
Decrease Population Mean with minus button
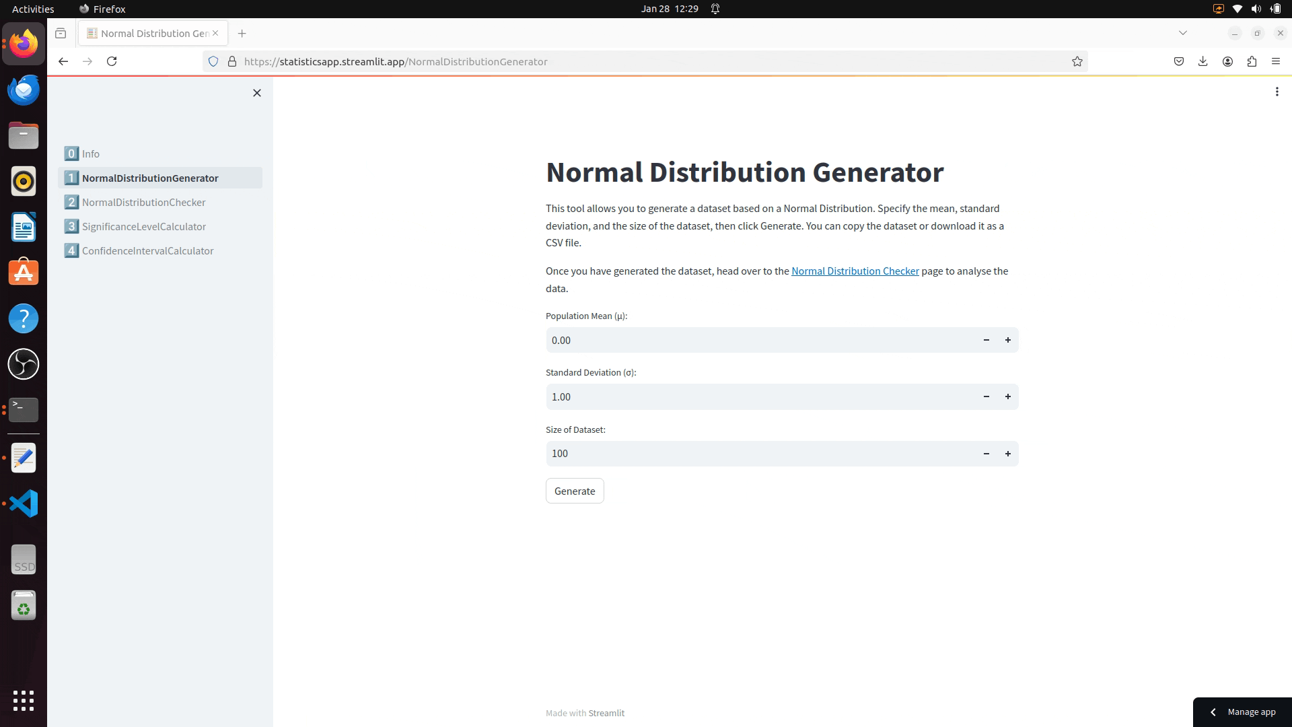pyautogui.click(x=986, y=340)
